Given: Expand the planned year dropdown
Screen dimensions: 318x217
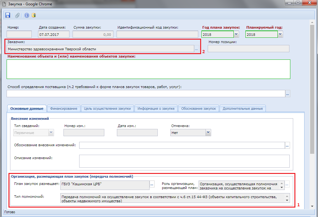Looking at the screenshot, I should point(280,35).
